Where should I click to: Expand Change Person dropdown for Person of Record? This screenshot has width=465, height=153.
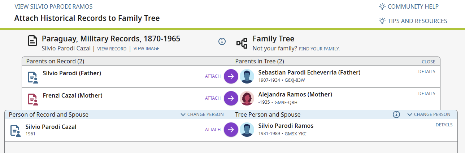(x=202, y=114)
